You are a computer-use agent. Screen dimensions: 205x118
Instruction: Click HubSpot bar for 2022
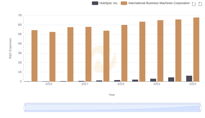coord(171,79)
